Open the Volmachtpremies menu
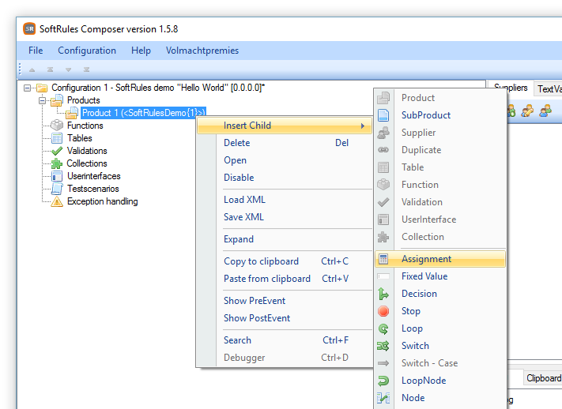This screenshot has width=562, height=409. [x=202, y=51]
